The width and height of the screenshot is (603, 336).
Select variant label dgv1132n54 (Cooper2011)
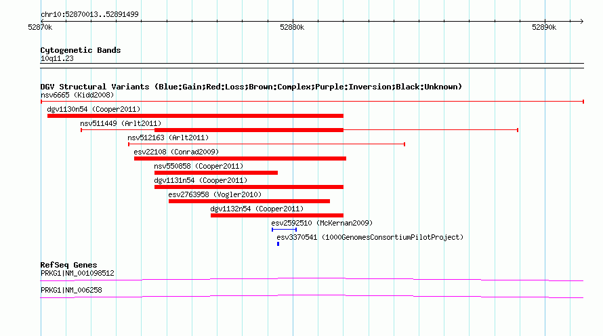click(x=257, y=209)
